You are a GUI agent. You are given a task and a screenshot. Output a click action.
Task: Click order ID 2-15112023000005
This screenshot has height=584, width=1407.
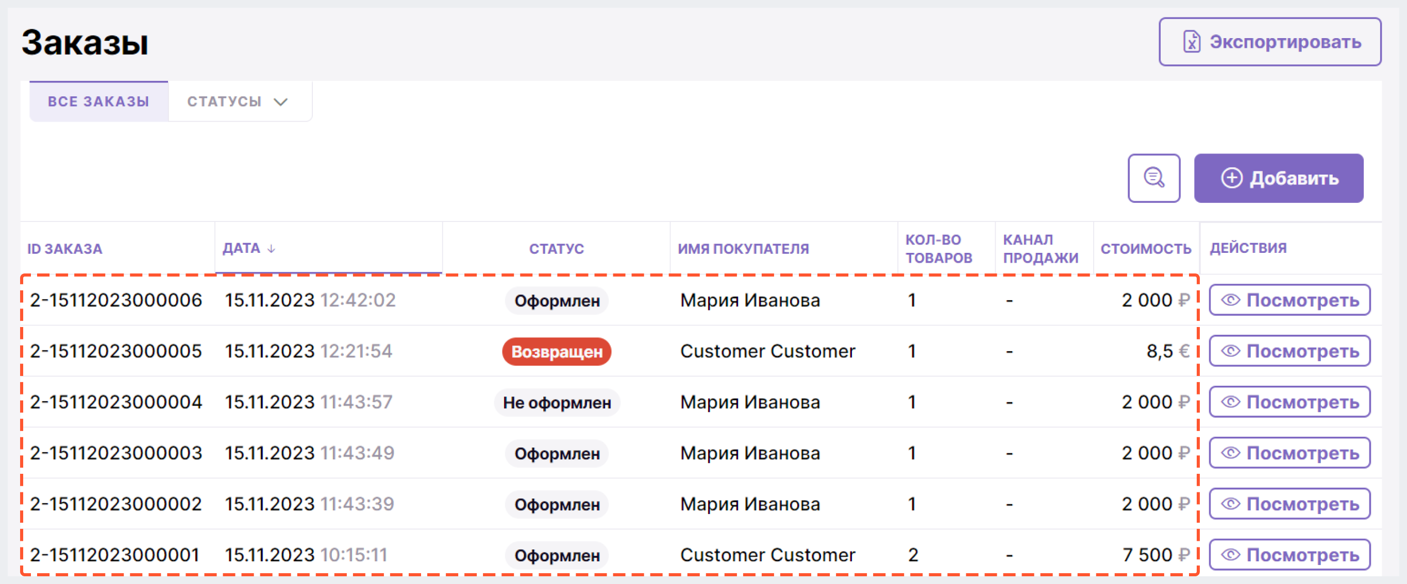pos(116,351)
